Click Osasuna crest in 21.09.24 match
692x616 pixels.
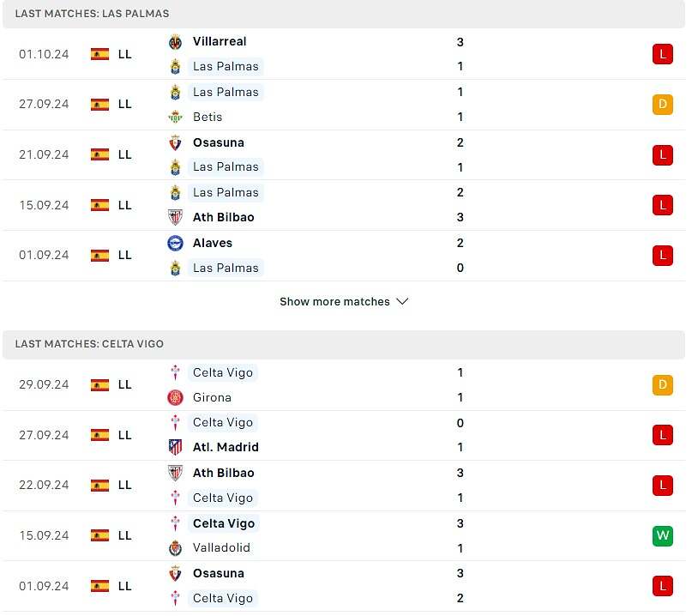177,144
